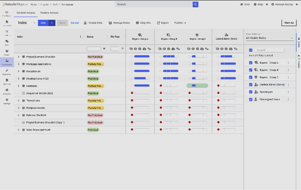Open Settings in the left sidebar
Screen dimensions: 301x190
pyautogui.click(x=7, y=102)
